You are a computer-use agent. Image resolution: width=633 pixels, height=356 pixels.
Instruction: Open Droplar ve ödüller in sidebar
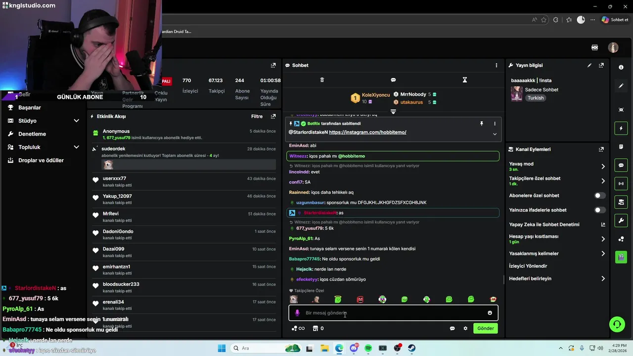click(42, 160)
